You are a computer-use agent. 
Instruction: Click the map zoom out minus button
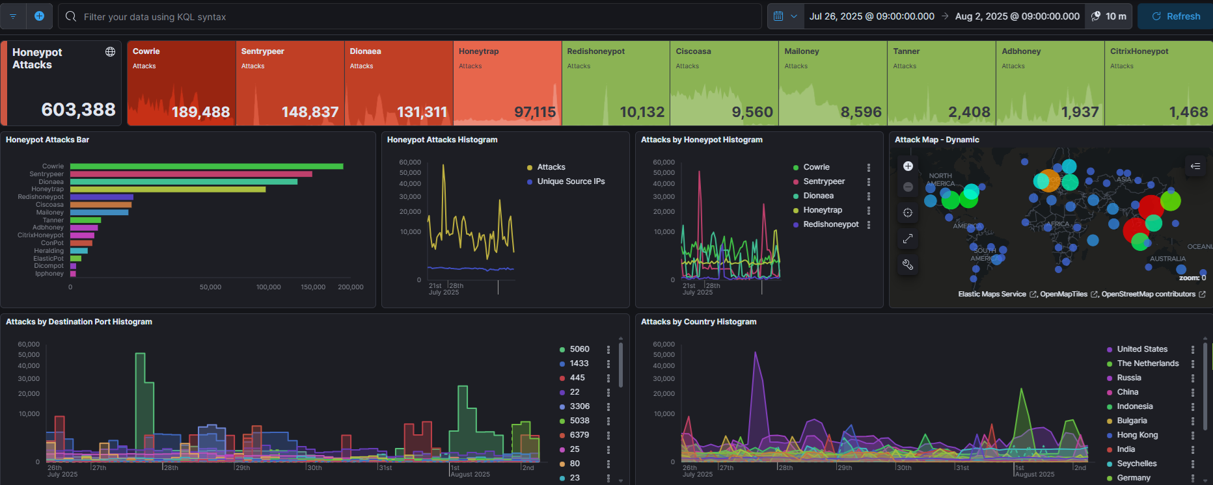pyautogui.click(x=908, y=187)
